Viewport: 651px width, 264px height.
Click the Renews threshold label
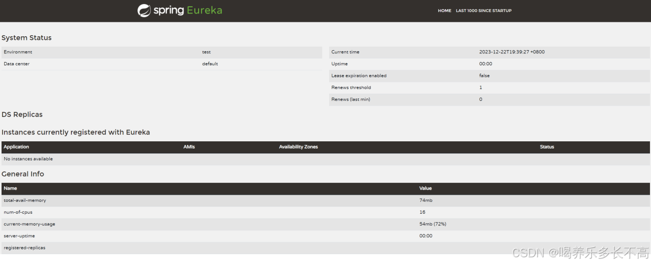(351, 87)
